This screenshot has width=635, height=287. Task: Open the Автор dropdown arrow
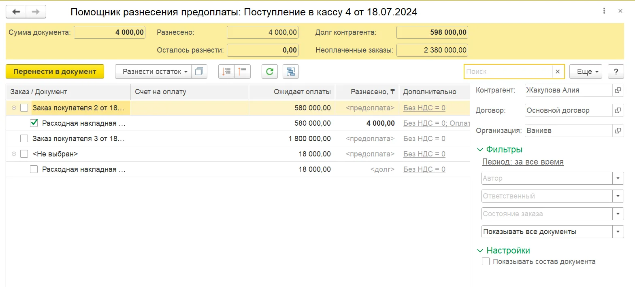618,178
